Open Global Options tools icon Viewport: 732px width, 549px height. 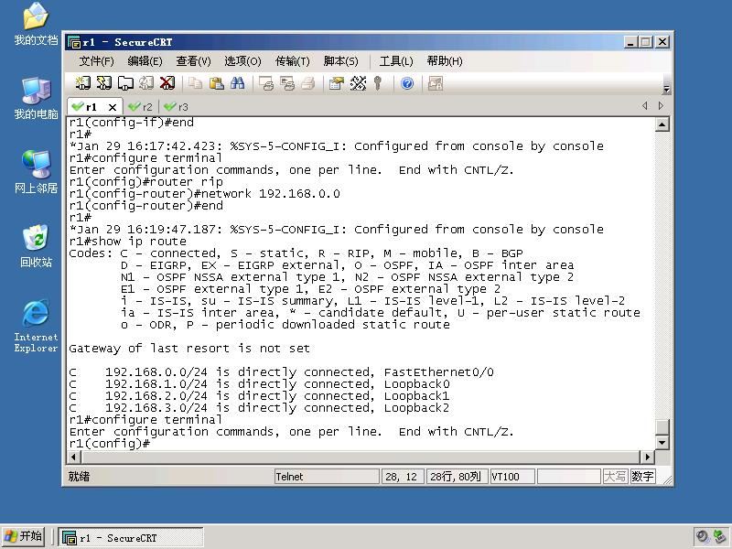click(358, 83)
